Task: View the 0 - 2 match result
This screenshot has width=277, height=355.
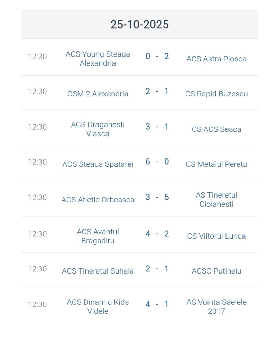Action: [x=157, y=56]
